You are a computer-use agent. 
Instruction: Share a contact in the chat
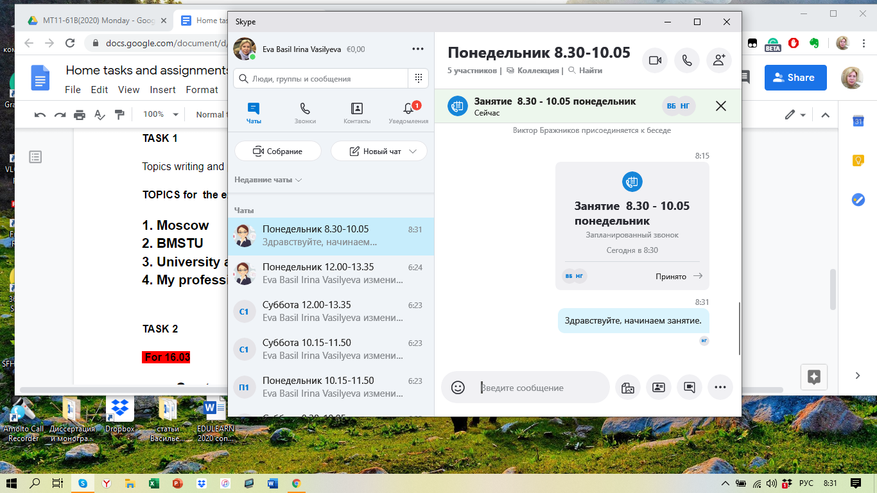tap(658, 387)
